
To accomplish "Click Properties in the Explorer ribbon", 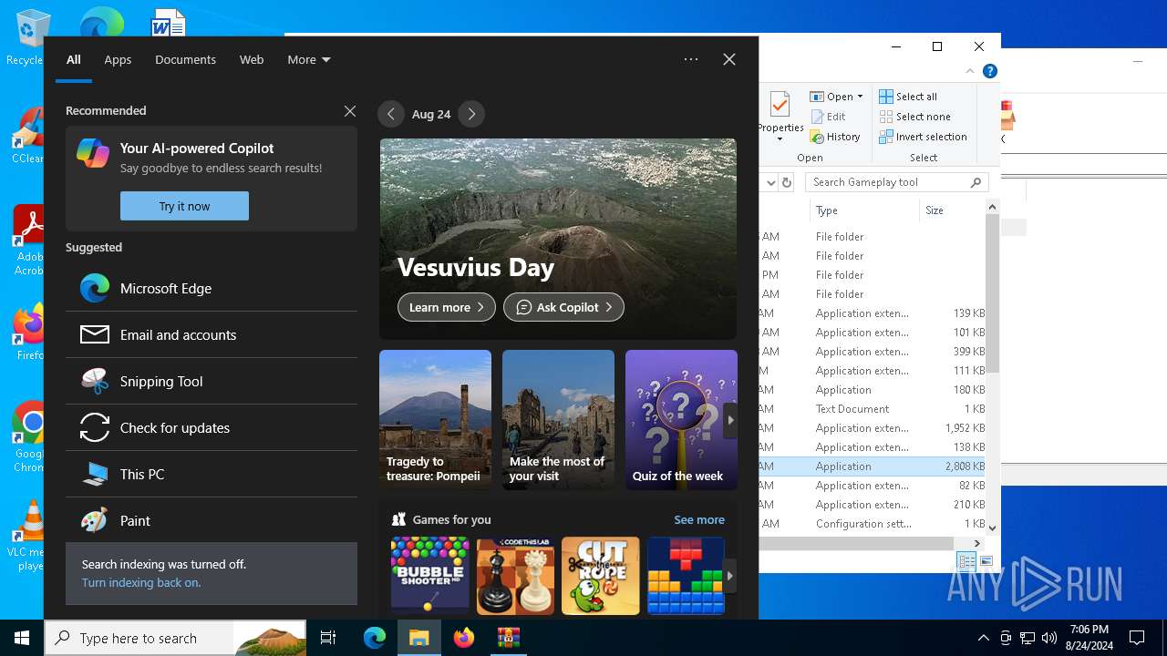I will 780,117.
